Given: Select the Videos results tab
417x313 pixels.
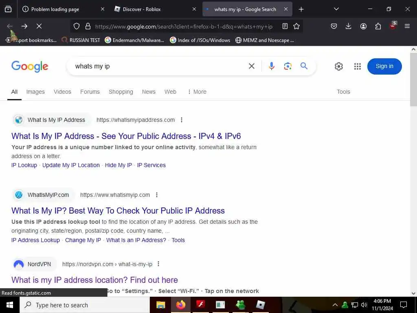Looking at the screenshot, I should [x=62, y=92].
